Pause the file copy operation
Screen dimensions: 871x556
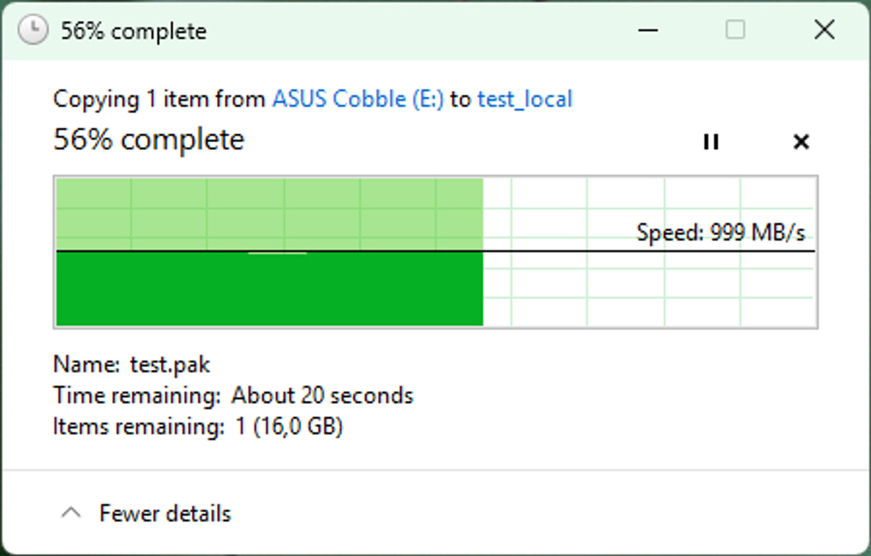point(710,142)
